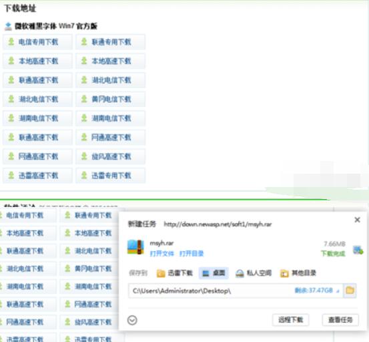Click the msyh.rar file name
The height and width of the screenshot is (342, 369).
[161, 243]
